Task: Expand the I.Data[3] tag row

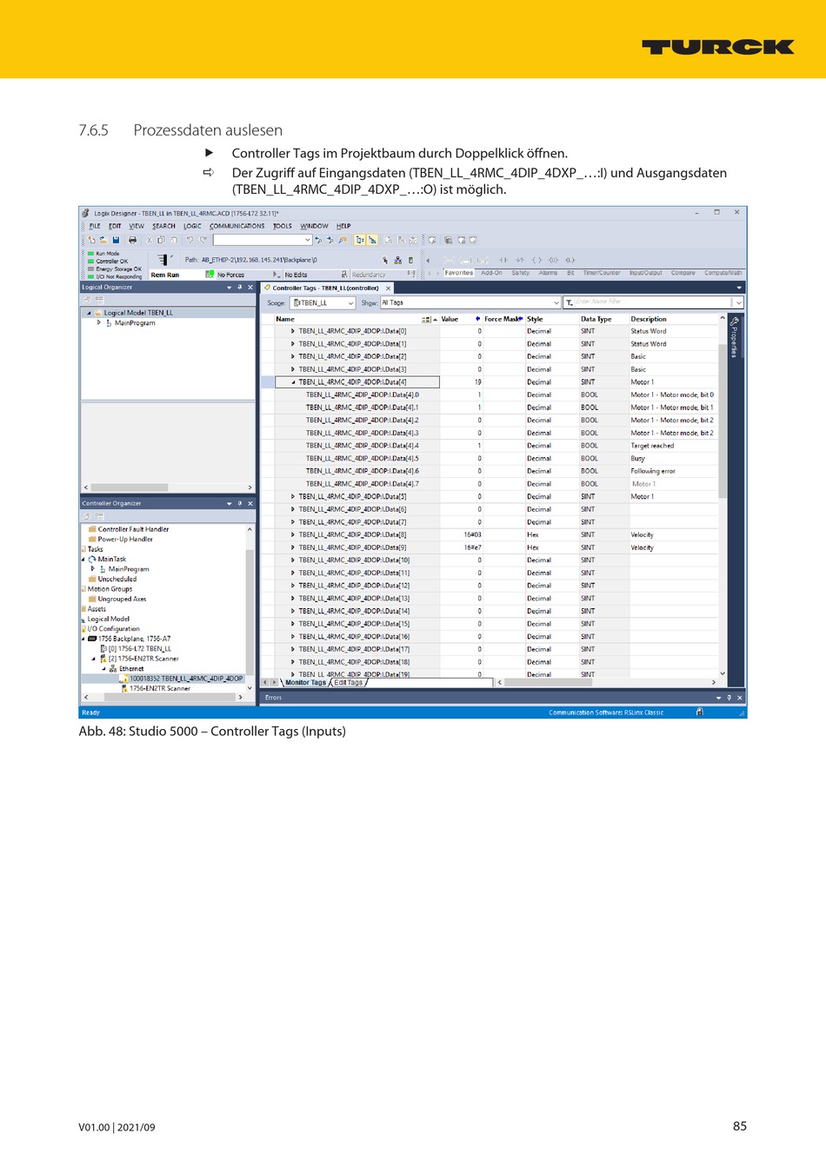Action: pos(293,369)
